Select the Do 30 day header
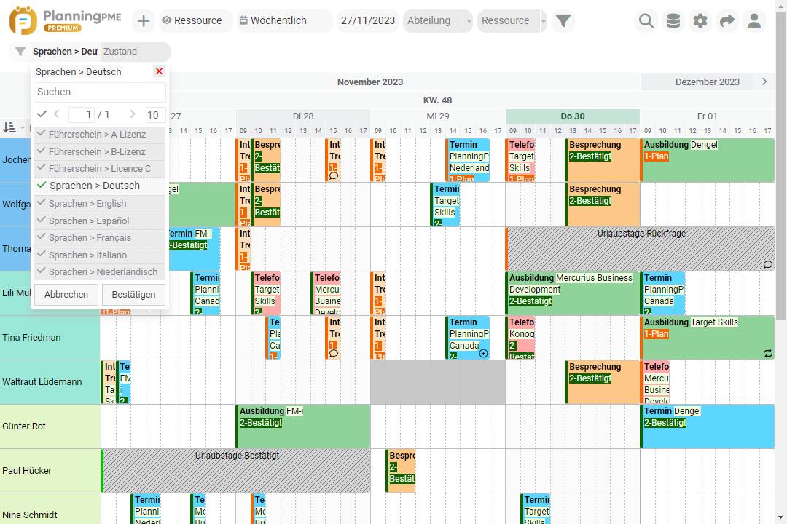 [x=572, y=116]
